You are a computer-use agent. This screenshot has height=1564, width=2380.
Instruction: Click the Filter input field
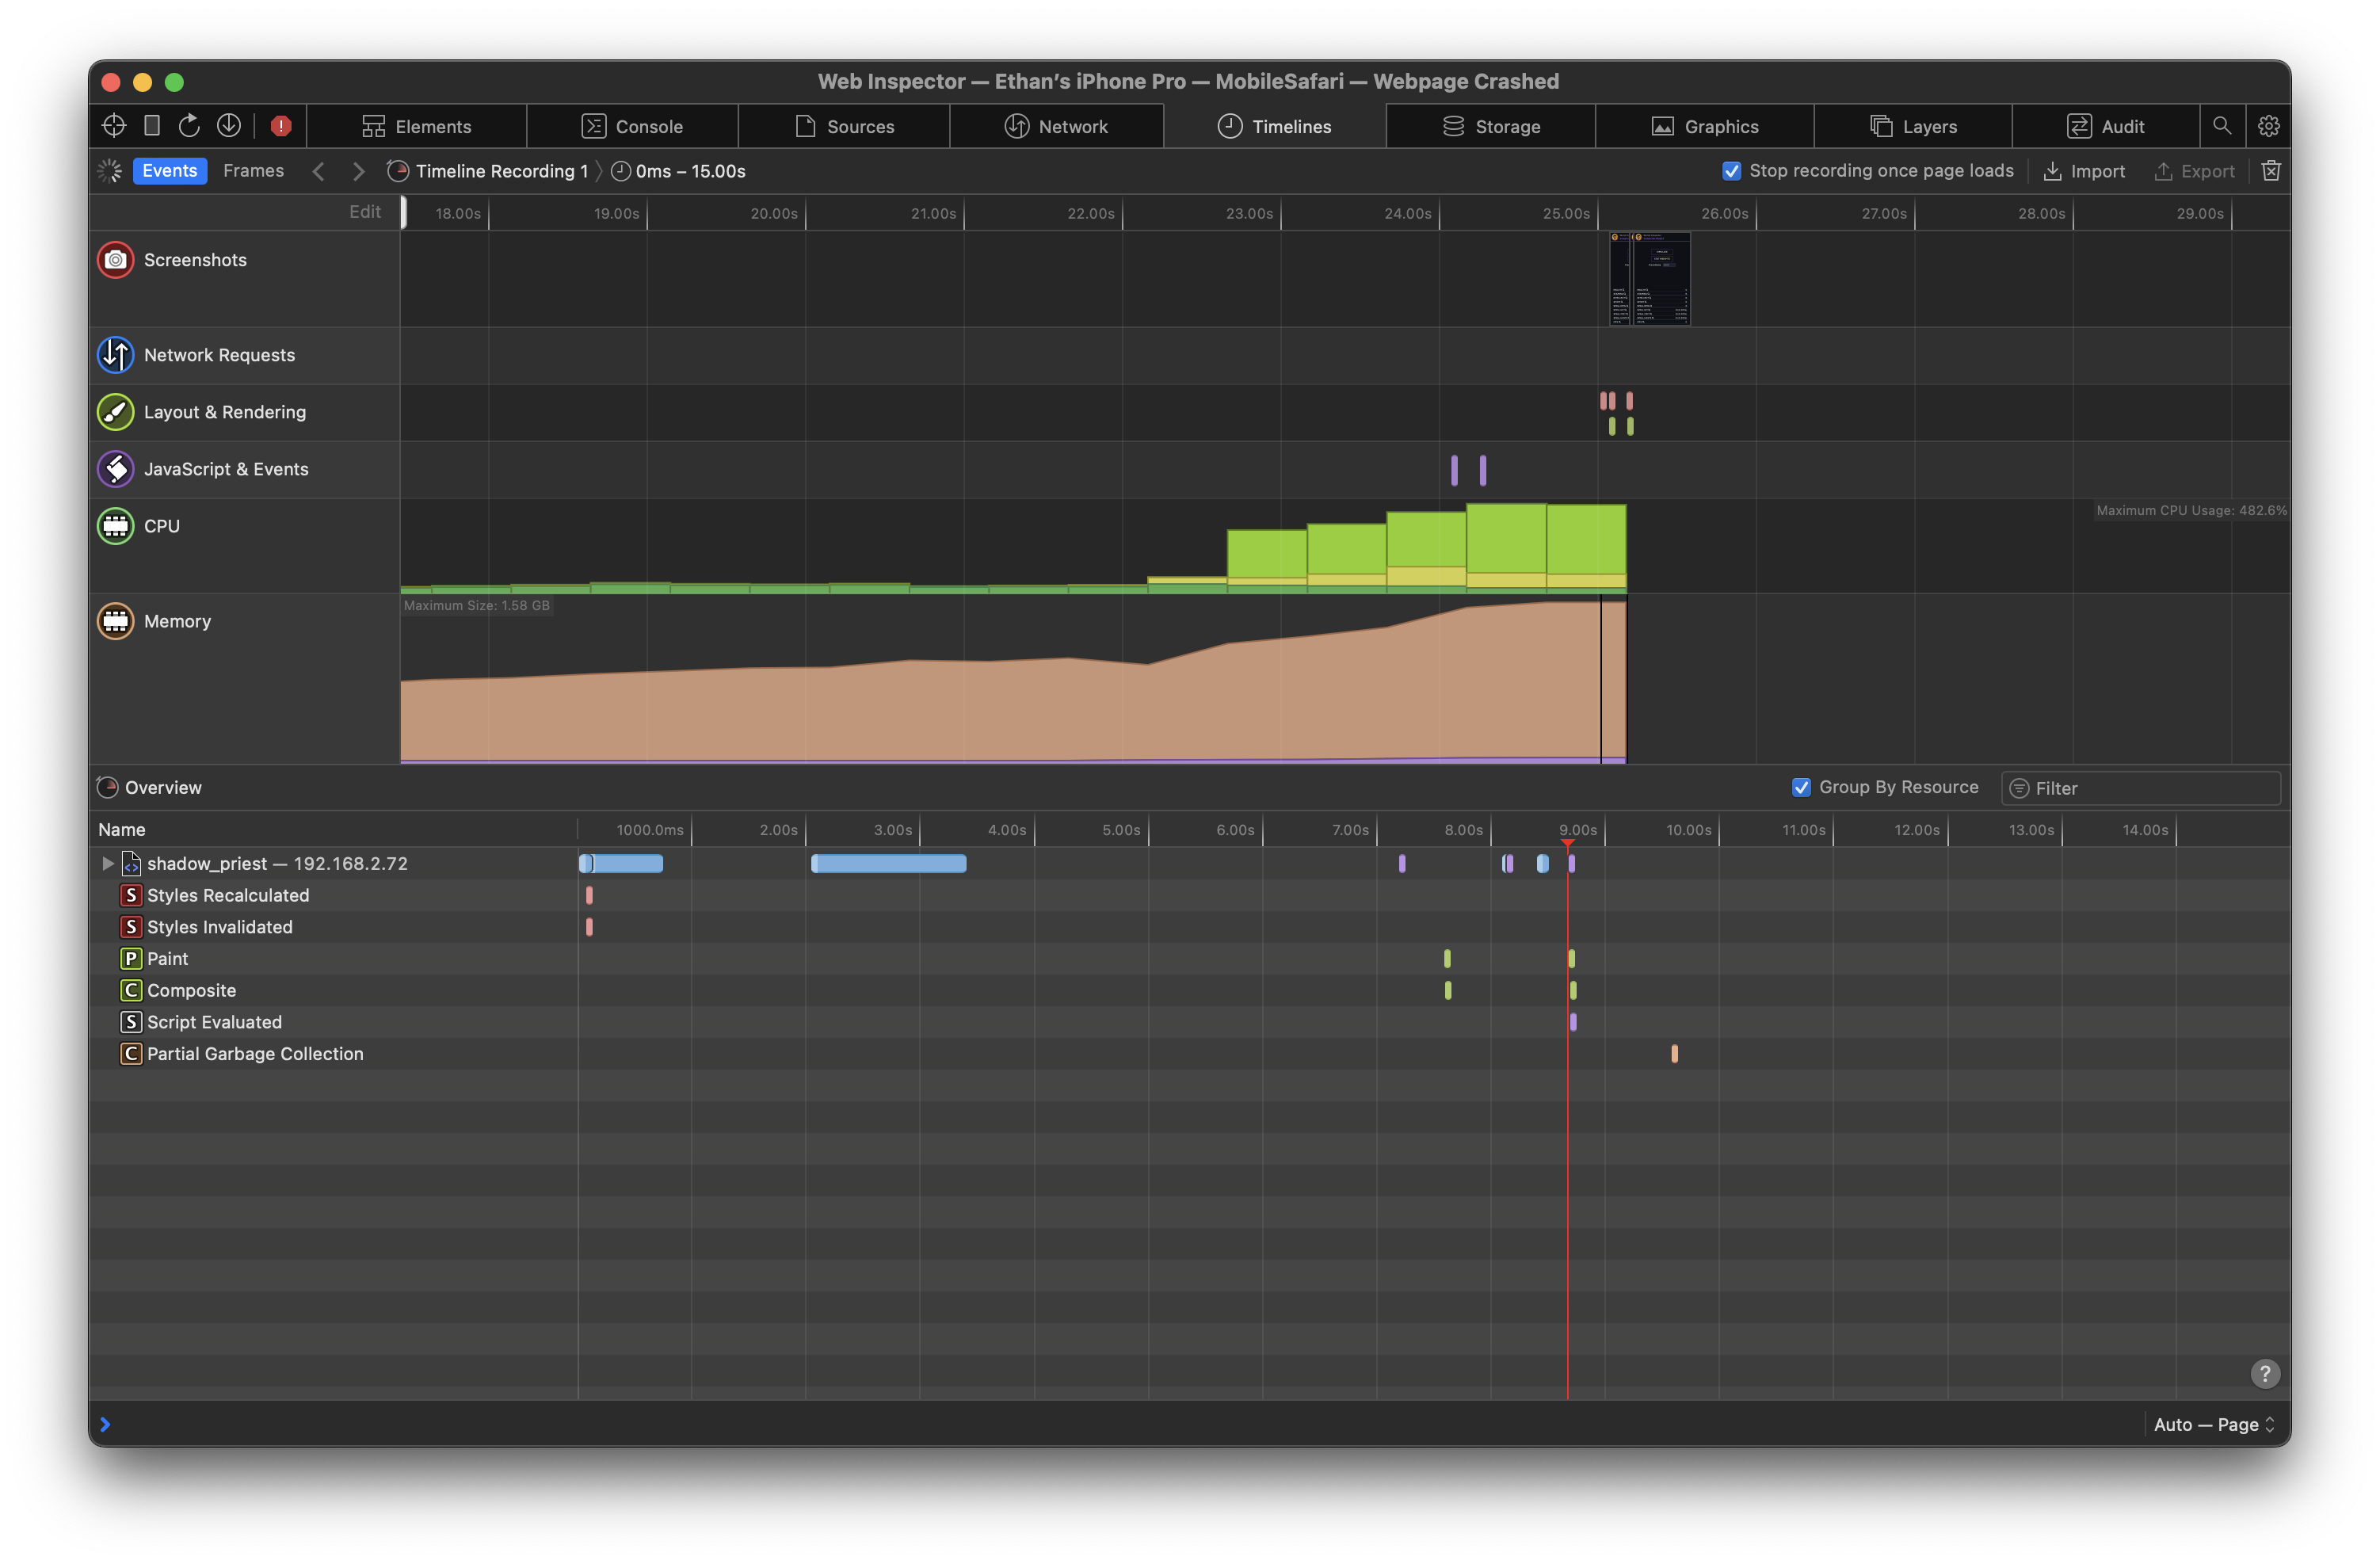tap(2150, 788)
